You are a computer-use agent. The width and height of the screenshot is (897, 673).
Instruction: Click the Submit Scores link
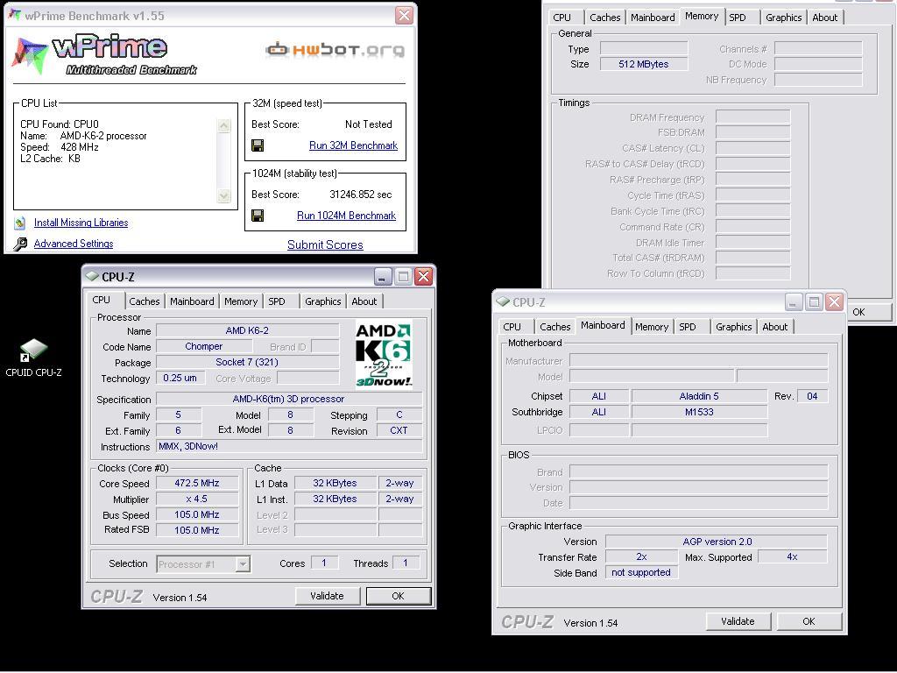tap(325, 245)
